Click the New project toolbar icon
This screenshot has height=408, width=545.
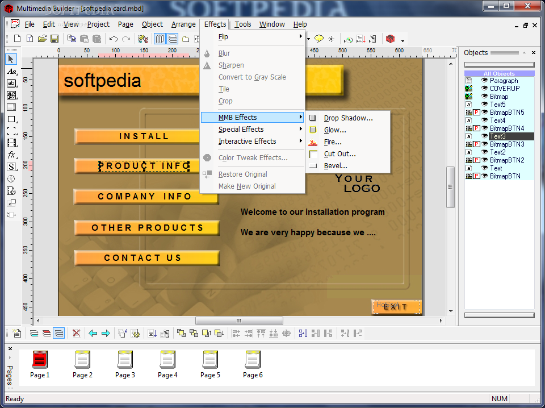point(16,39)
